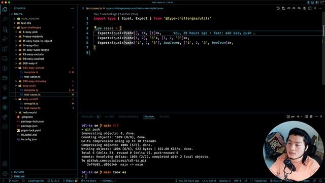Toggle the center commit circle icon

pos(294,8)
